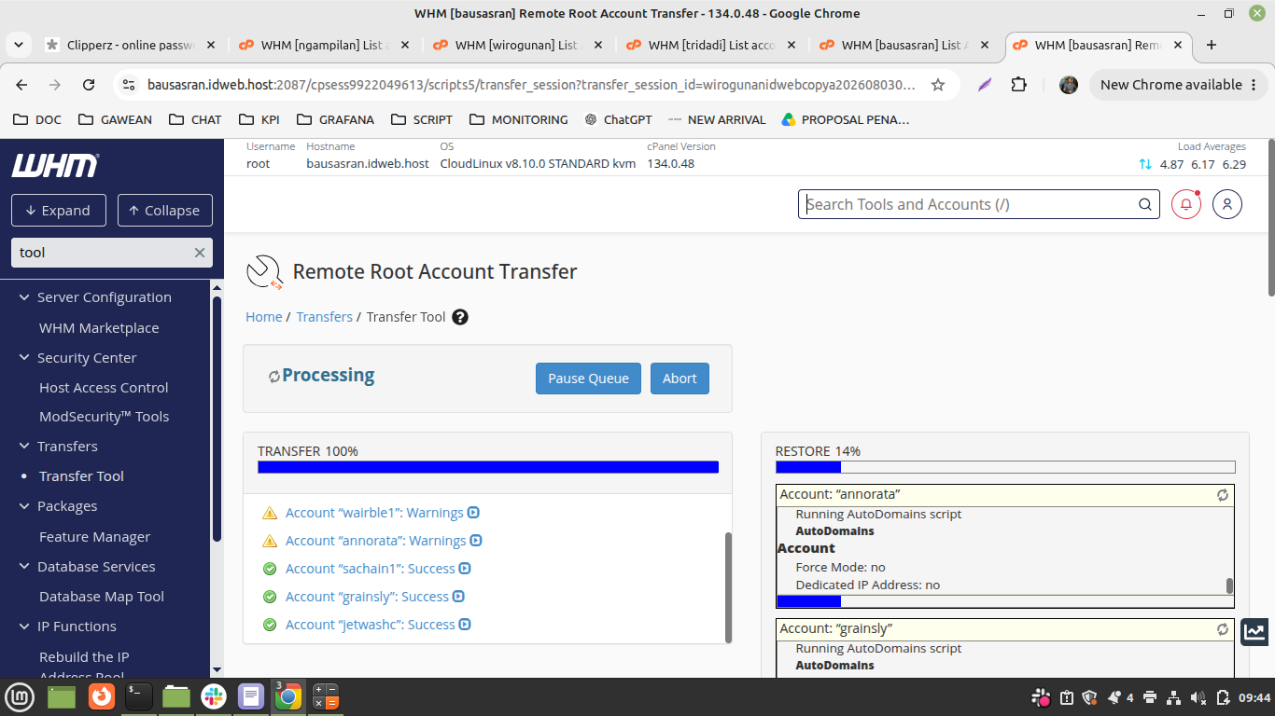Switch to the Clipperz online password tab

click(x=131, y=45)
